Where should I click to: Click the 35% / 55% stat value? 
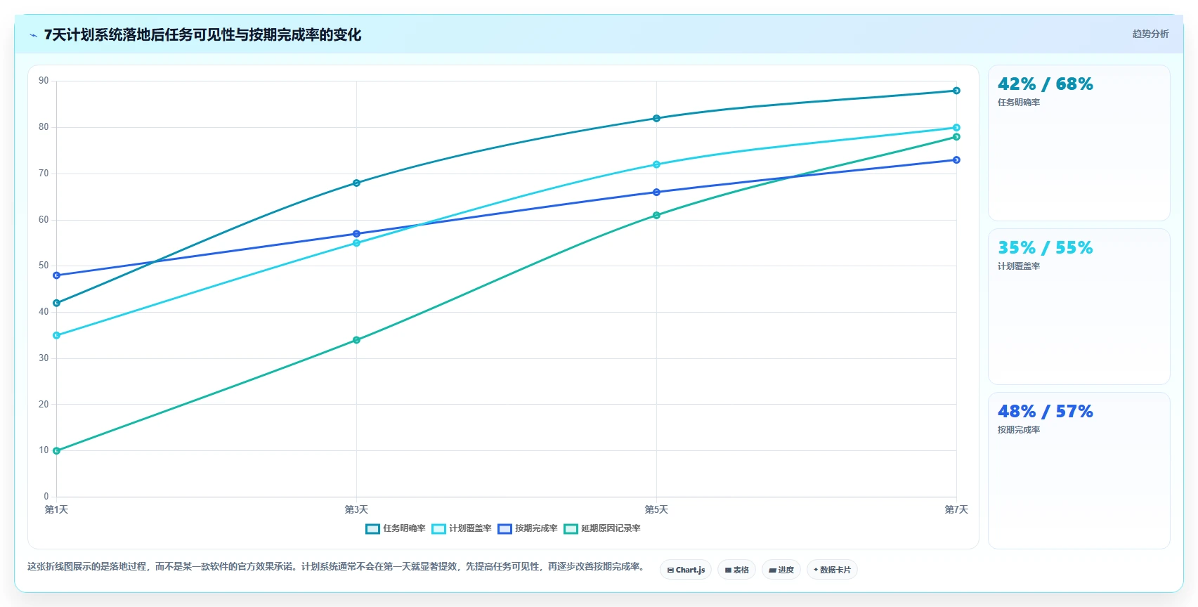click(1046, 248)
